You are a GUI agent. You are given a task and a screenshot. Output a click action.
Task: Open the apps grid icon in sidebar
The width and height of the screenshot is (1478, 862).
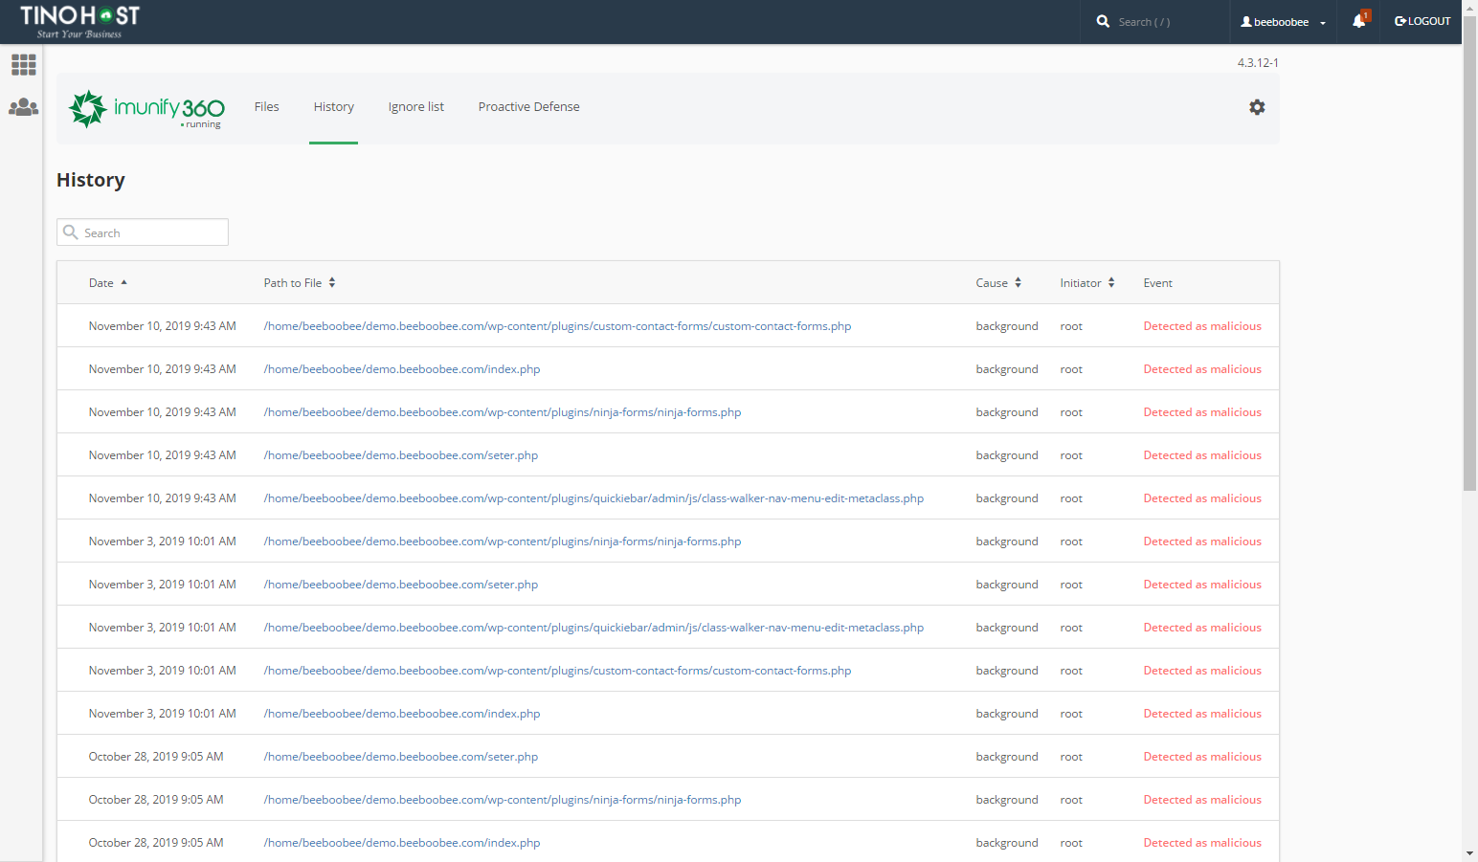click(x=24, y=64)
